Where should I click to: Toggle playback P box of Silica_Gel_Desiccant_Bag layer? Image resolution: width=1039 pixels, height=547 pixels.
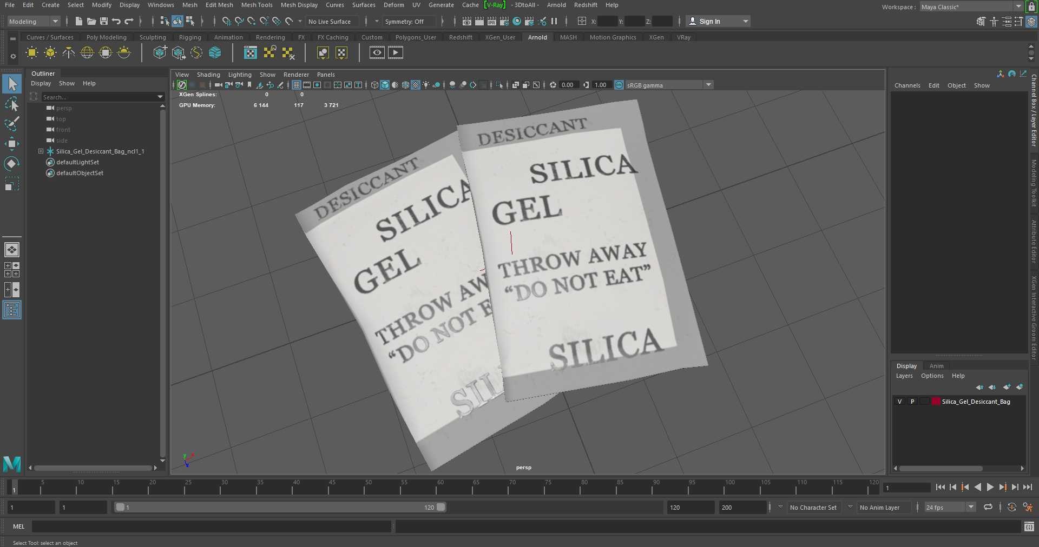pos(912,402)
